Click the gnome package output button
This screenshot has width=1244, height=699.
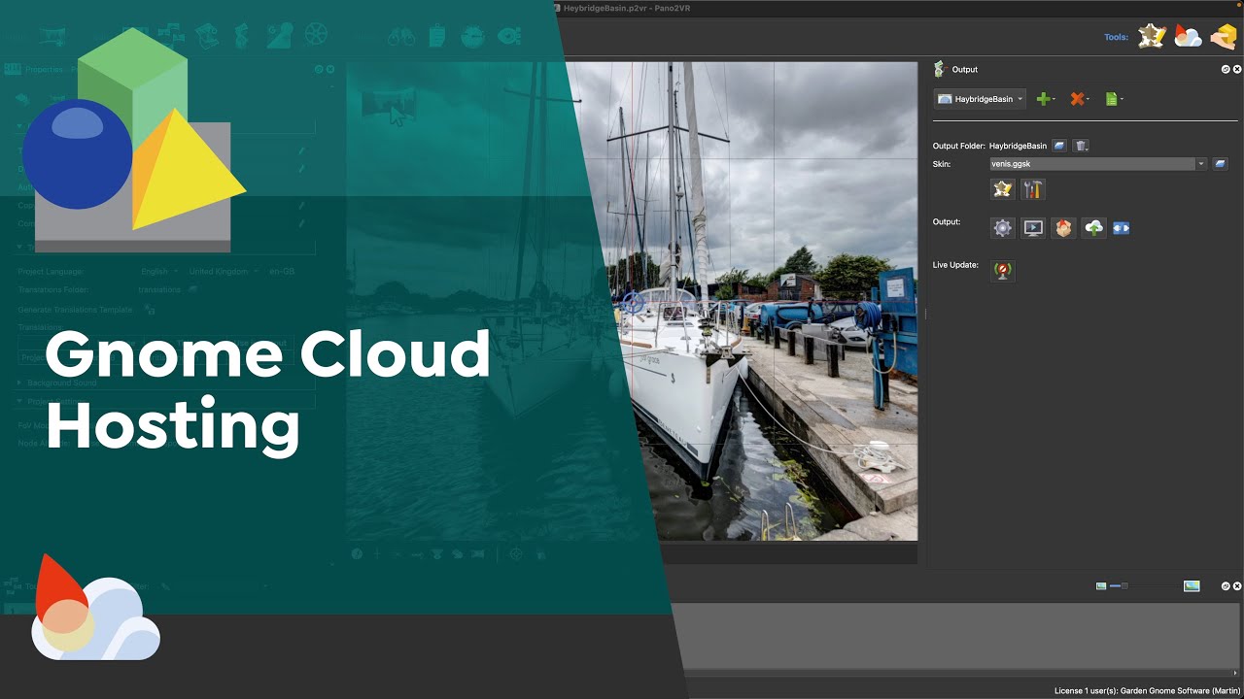1063,228
